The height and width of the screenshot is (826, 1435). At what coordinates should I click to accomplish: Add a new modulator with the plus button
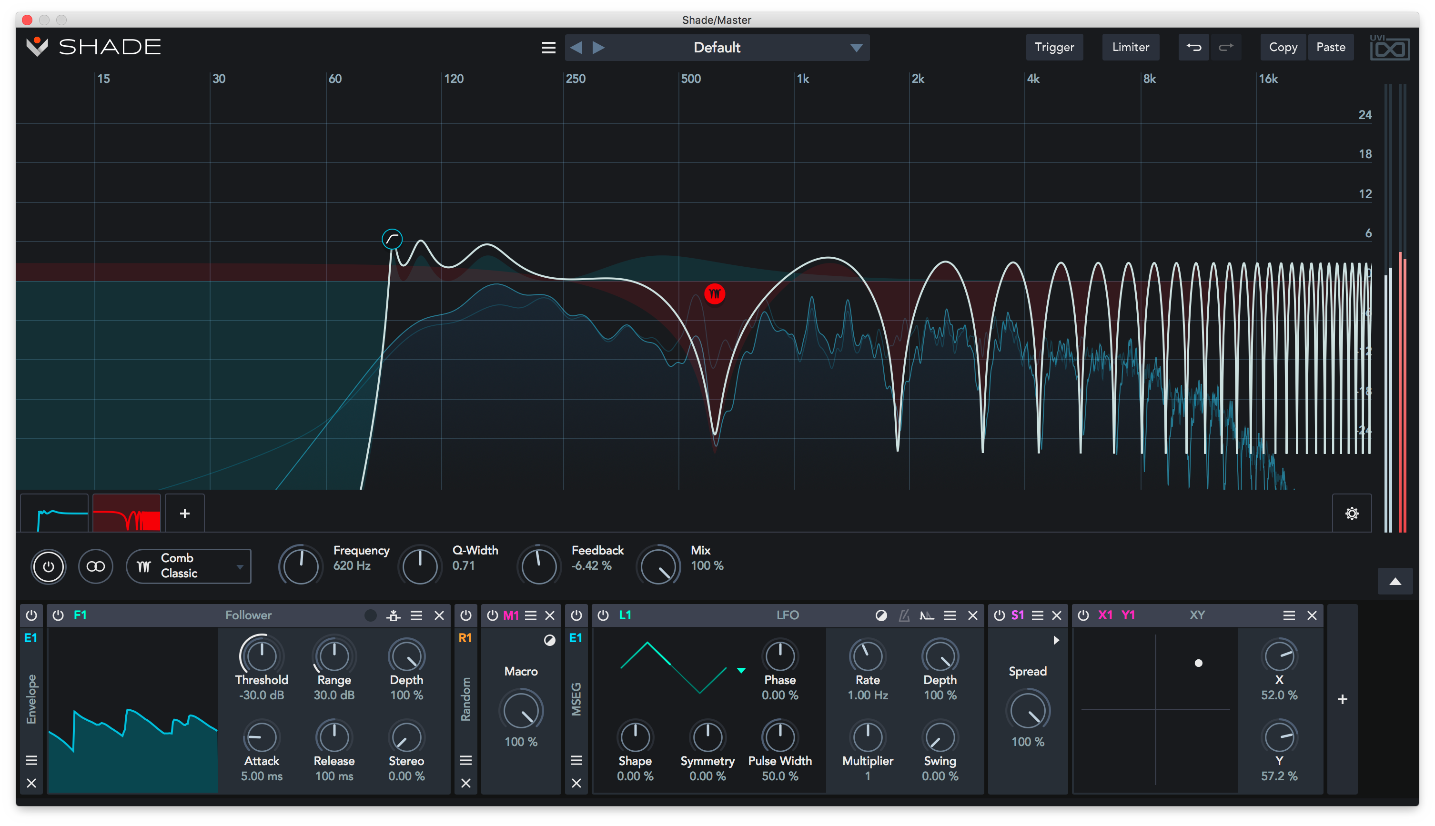pos(1342,699)
